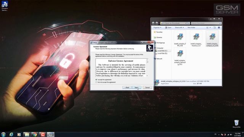Launch Google Chrome from taskbar

coord(35,134)
